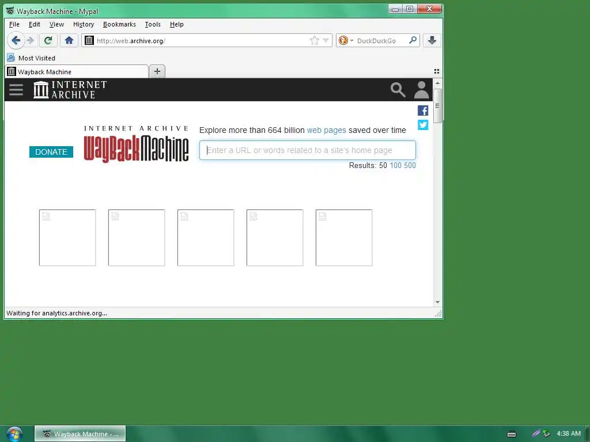Click the fifth blank thumbnail
The height and width of the screenshot is (442, 590).
(x=344, y=238)
